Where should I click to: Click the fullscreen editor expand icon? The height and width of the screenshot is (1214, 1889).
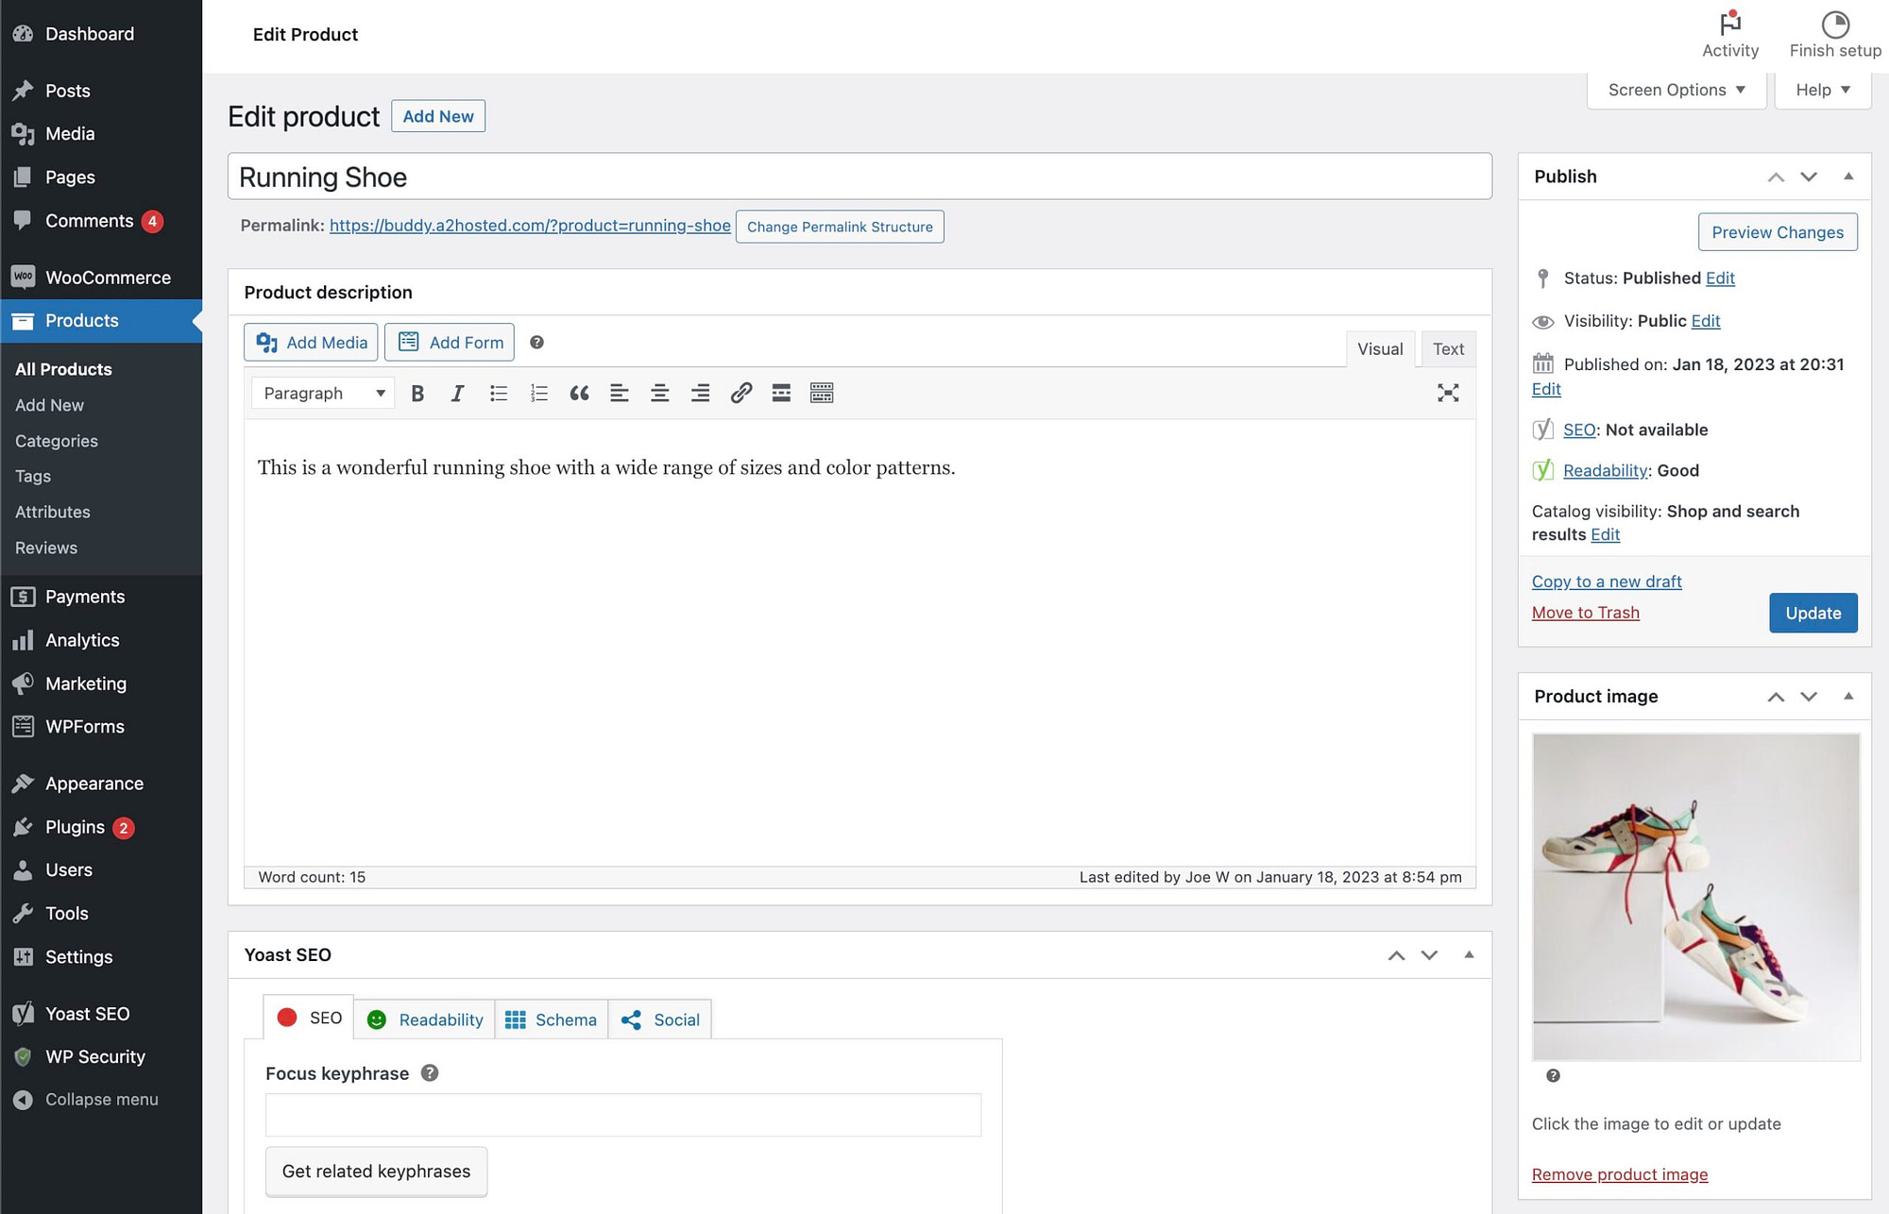pyautogui.click(x=1449, y=393)
